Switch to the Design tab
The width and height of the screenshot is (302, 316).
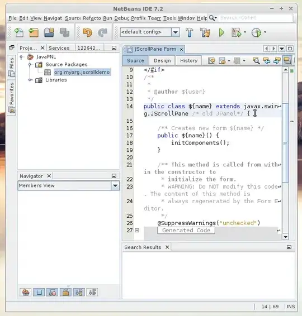click(162, 61)
